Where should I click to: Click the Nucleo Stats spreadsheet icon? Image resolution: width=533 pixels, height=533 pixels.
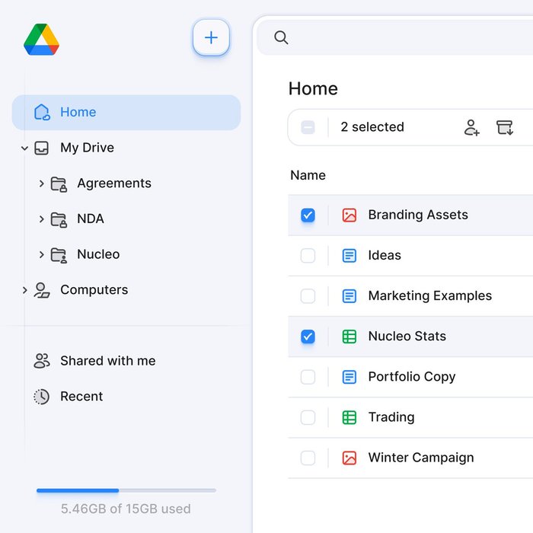point(349,337)
